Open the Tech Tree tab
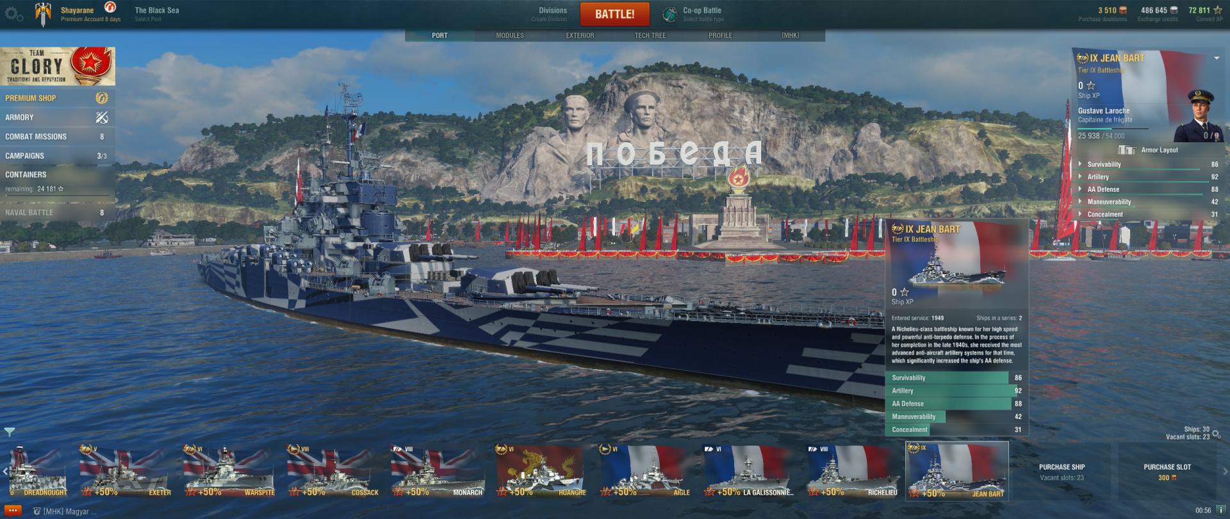Viewport: 1230px width, 519px height. (650, 35)
